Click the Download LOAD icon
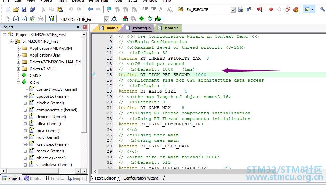Image resolution: width=326 pixels, height=185 pixels. 52,19
